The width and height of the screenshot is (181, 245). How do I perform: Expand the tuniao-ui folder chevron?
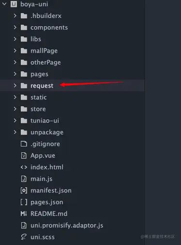15,120
